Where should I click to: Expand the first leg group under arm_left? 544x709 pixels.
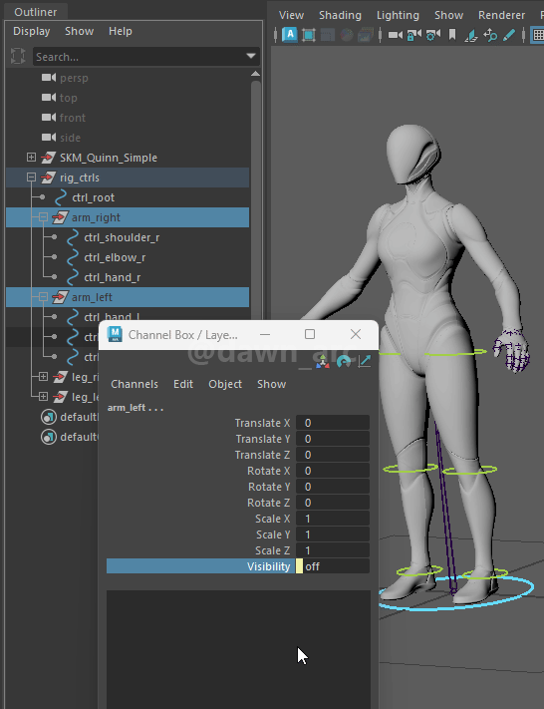43,376
